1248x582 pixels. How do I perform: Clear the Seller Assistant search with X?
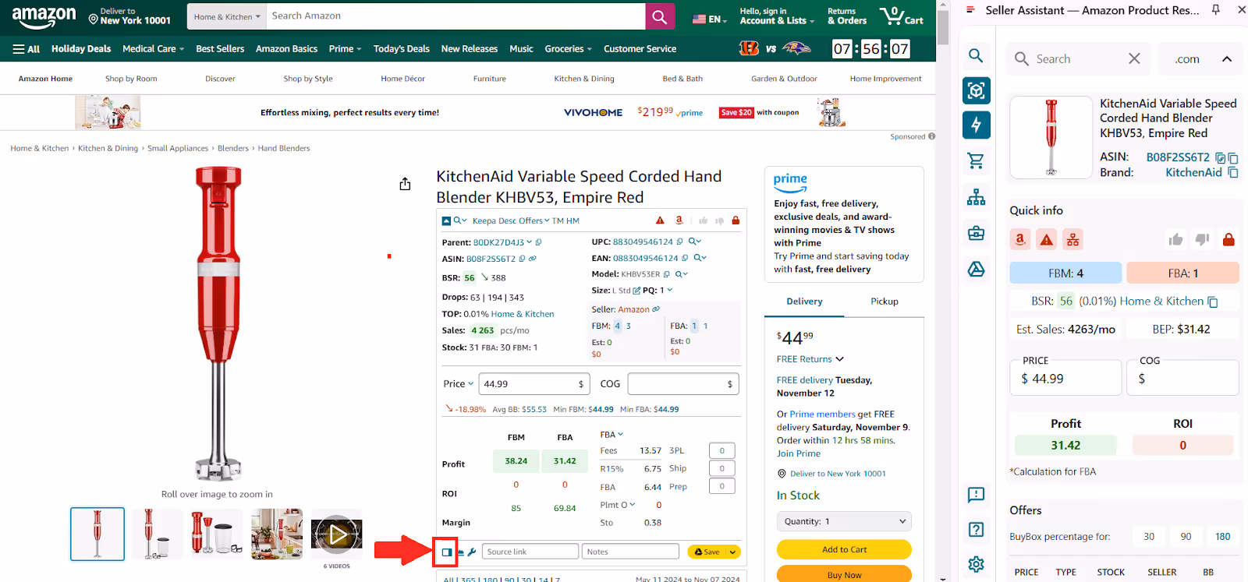point(1134,58)
